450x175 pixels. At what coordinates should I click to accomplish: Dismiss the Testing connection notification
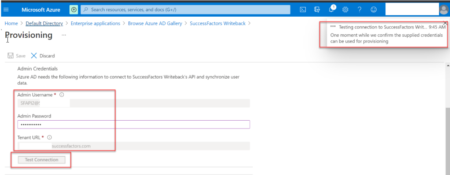pyautogui.click(x=445, y=23)
